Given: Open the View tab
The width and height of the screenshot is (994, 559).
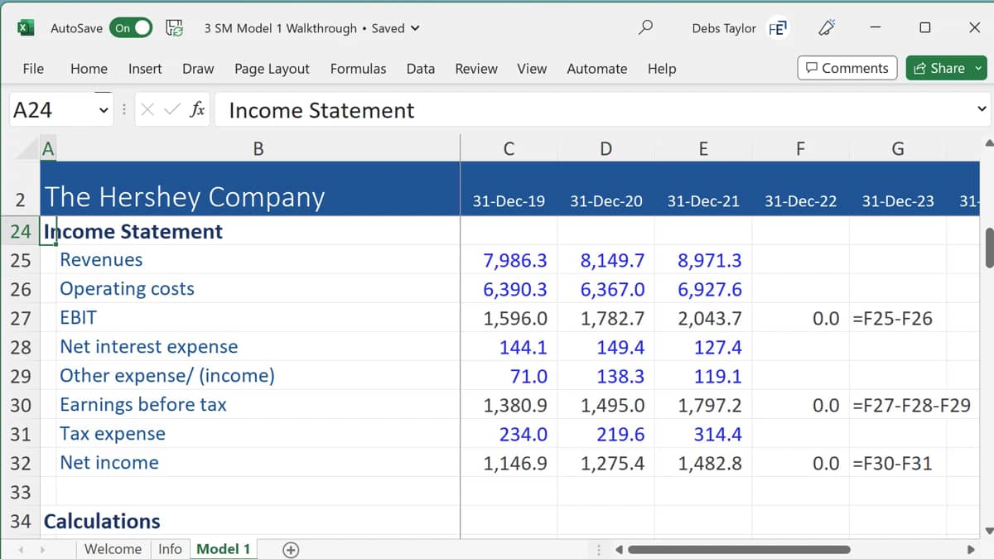Looking at the screenshot, I should [x=532, y=69].
